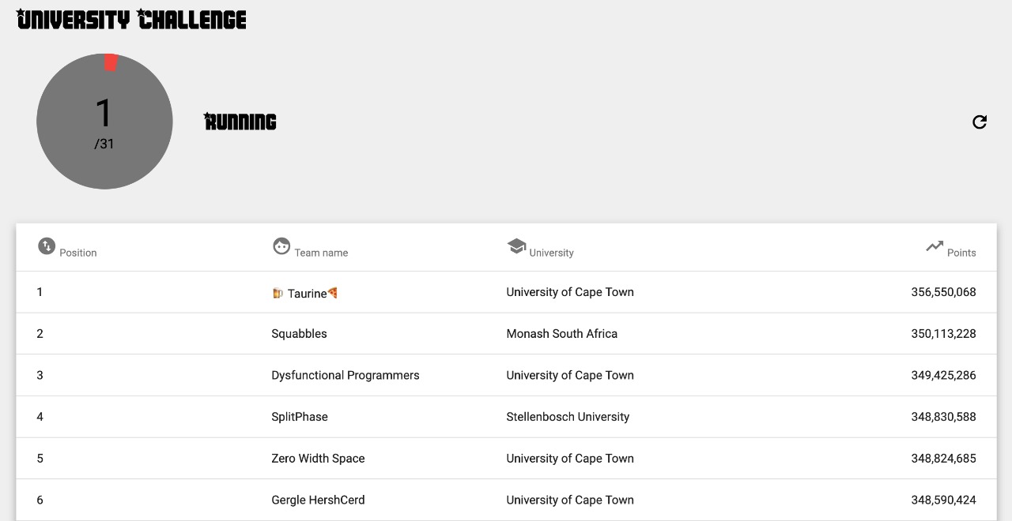Click Stellenbosch University cell
This screenshot has width=1012, height=521.
pyautogui.click(x=568, y=417)
